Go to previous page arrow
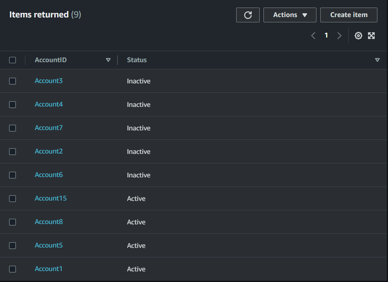 coord(313,36)
